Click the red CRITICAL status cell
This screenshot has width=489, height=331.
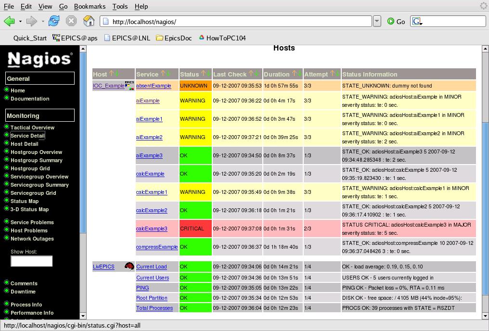click(x=195, y=229)
